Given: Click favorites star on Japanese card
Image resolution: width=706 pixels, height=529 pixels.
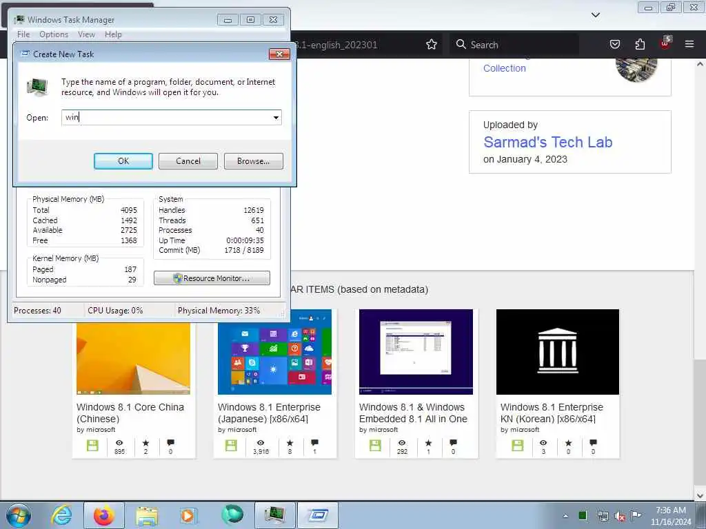Looking at the screenshot, I should point(290,443).
